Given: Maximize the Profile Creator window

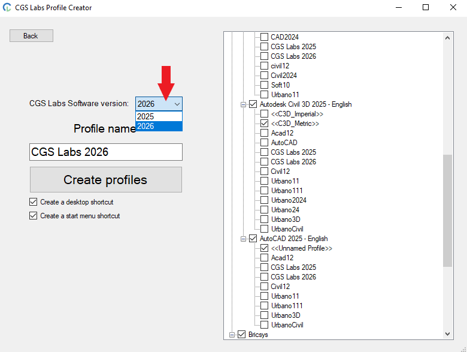Looking at the screenshot, I should click(426, 7).
